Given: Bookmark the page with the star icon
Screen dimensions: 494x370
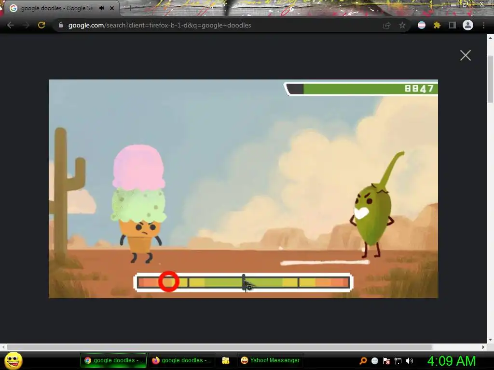Looking at the screenshot, I should 402,26.
